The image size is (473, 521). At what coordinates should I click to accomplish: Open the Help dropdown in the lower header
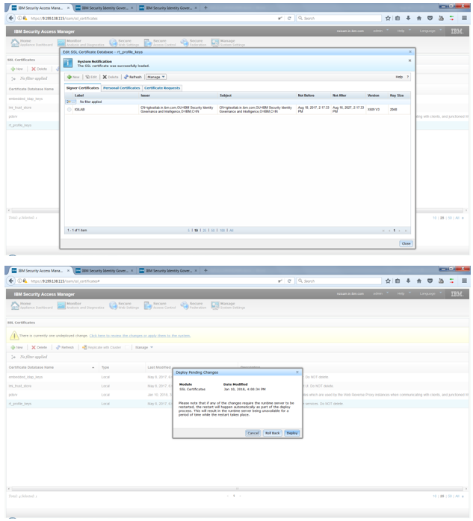click(x=404, y=293)
